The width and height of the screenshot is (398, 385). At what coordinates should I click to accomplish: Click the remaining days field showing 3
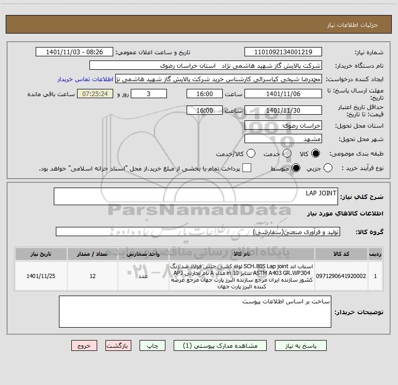149,94
